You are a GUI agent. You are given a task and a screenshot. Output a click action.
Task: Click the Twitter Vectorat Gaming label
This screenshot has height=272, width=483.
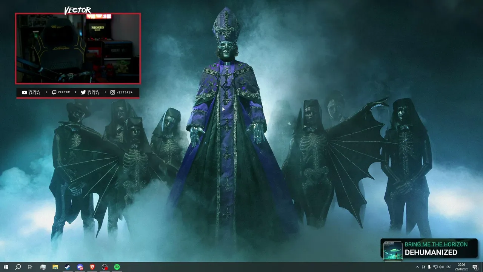(x=90, y=92)
